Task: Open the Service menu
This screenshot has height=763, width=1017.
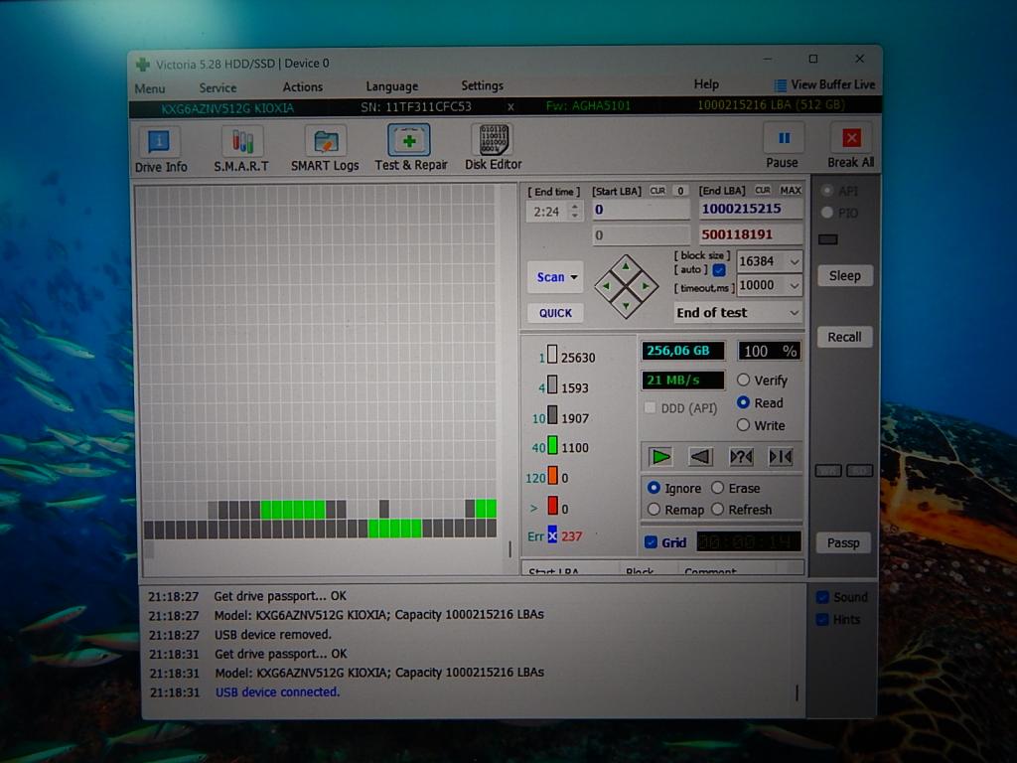Action: 218,87
